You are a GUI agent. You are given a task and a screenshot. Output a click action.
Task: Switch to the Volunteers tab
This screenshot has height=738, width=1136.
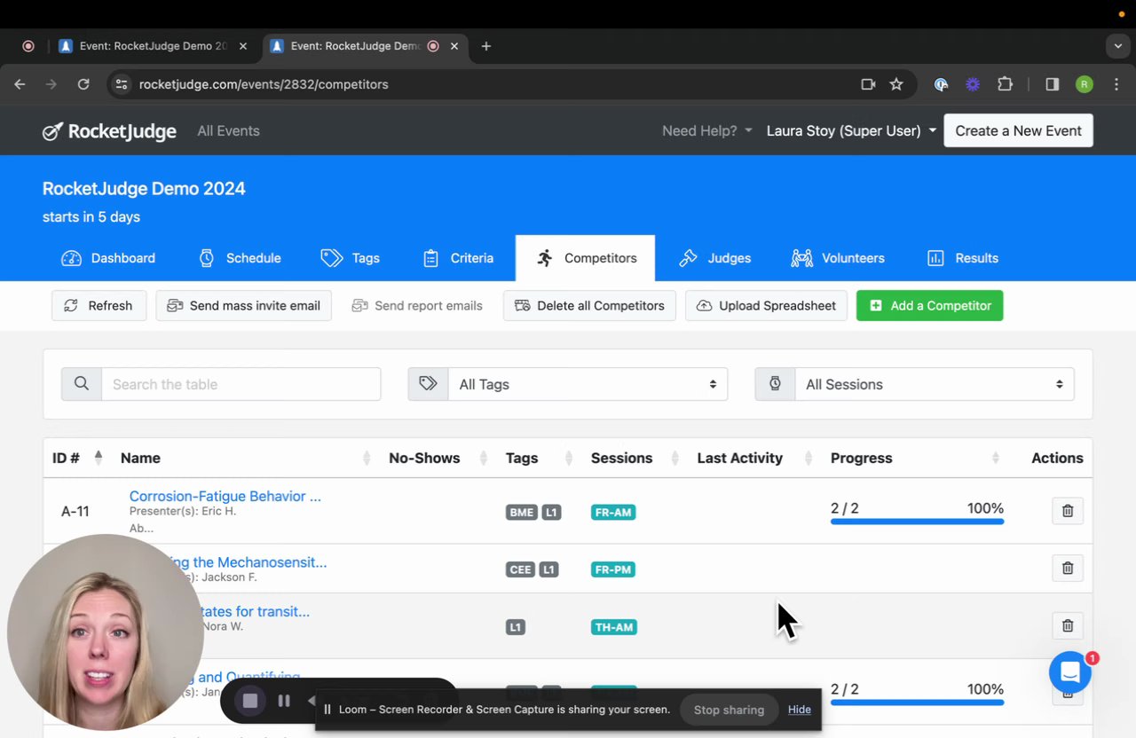click(838, 258)
